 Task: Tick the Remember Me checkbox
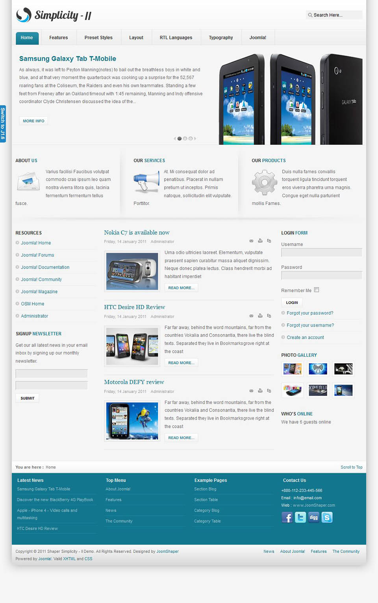[x=317, y=290]
